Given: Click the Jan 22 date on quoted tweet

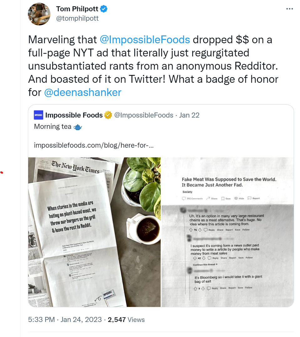Looking at the screenshot, I should point(189,115).
